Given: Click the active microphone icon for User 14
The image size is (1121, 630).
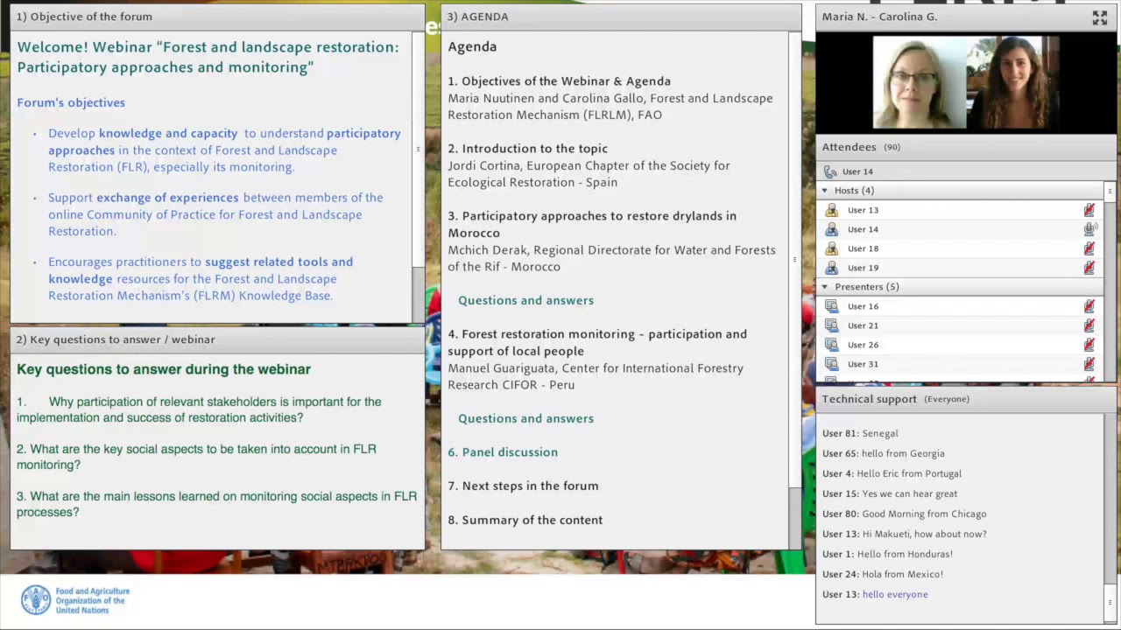Looking at the screenshot, I should 1089,229.
